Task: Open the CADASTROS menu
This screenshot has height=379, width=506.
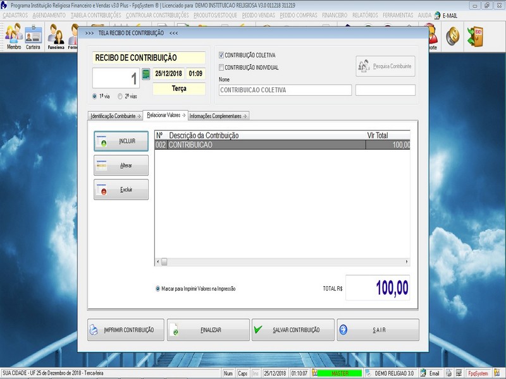Action: tap(15, 15)
